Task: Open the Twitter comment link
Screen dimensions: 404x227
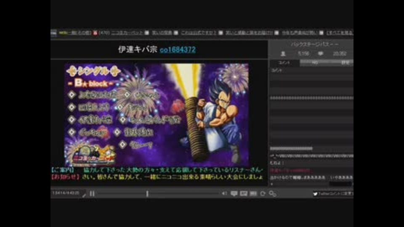Action: 333,194
